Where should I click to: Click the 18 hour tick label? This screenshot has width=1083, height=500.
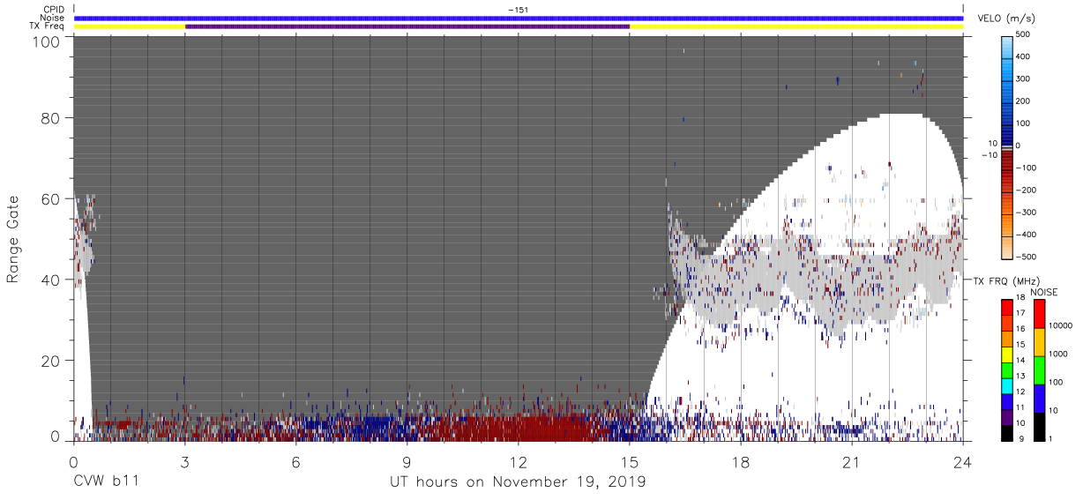pos(741,462)
